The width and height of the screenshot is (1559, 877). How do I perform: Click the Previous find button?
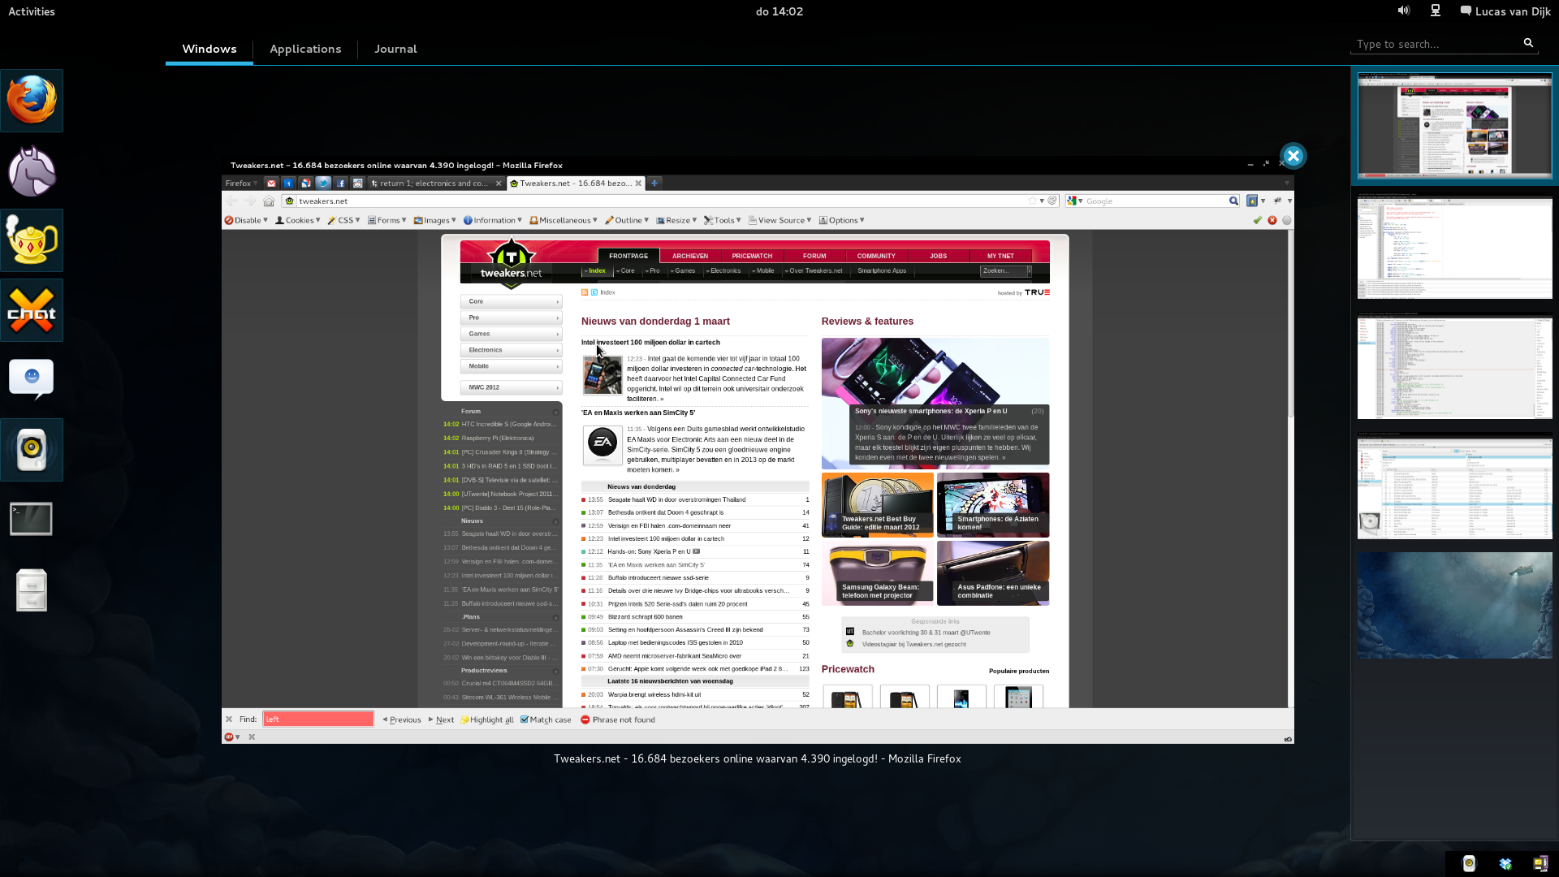[x=402, y=719]
